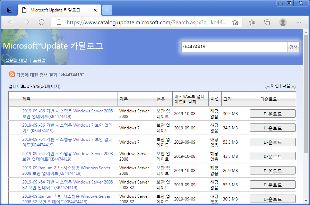The image size is (310, 205).
Task: Sort by 크기 column header
Action: [227, 99]
